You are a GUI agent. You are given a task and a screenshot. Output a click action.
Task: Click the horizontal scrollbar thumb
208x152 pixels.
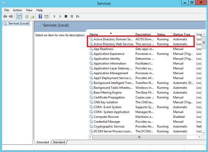pyautogui.click(x=139, y=137)
